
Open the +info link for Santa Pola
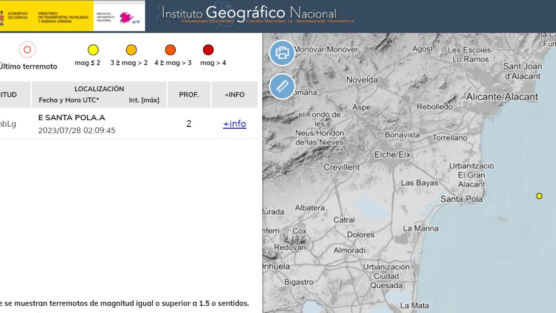click(x=234, y=124)
